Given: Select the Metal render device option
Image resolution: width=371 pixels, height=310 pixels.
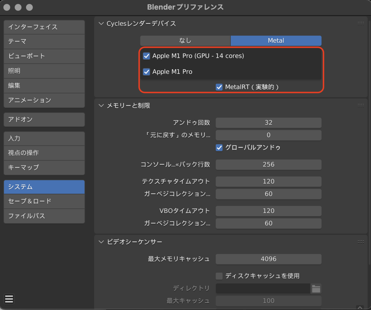Looking at the screenshot, I should [276, 41].
